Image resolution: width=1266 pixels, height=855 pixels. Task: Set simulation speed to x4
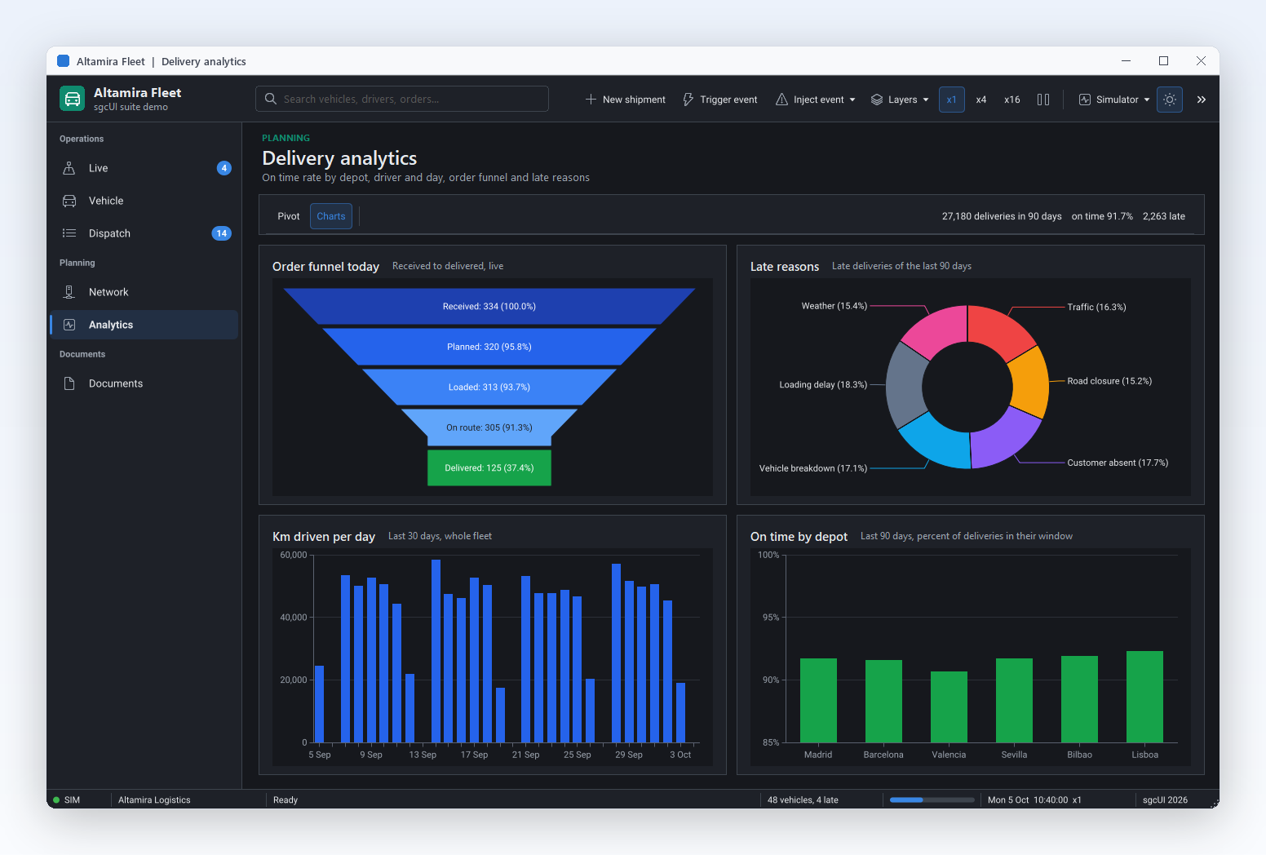981,100
